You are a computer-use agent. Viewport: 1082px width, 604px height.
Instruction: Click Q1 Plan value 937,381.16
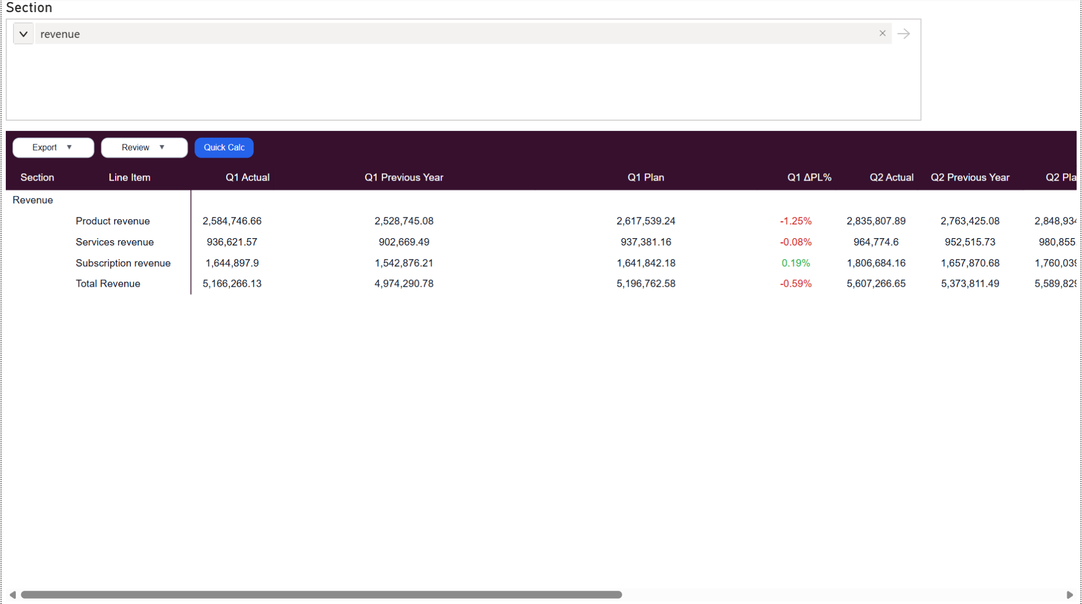tap(646, 242)
